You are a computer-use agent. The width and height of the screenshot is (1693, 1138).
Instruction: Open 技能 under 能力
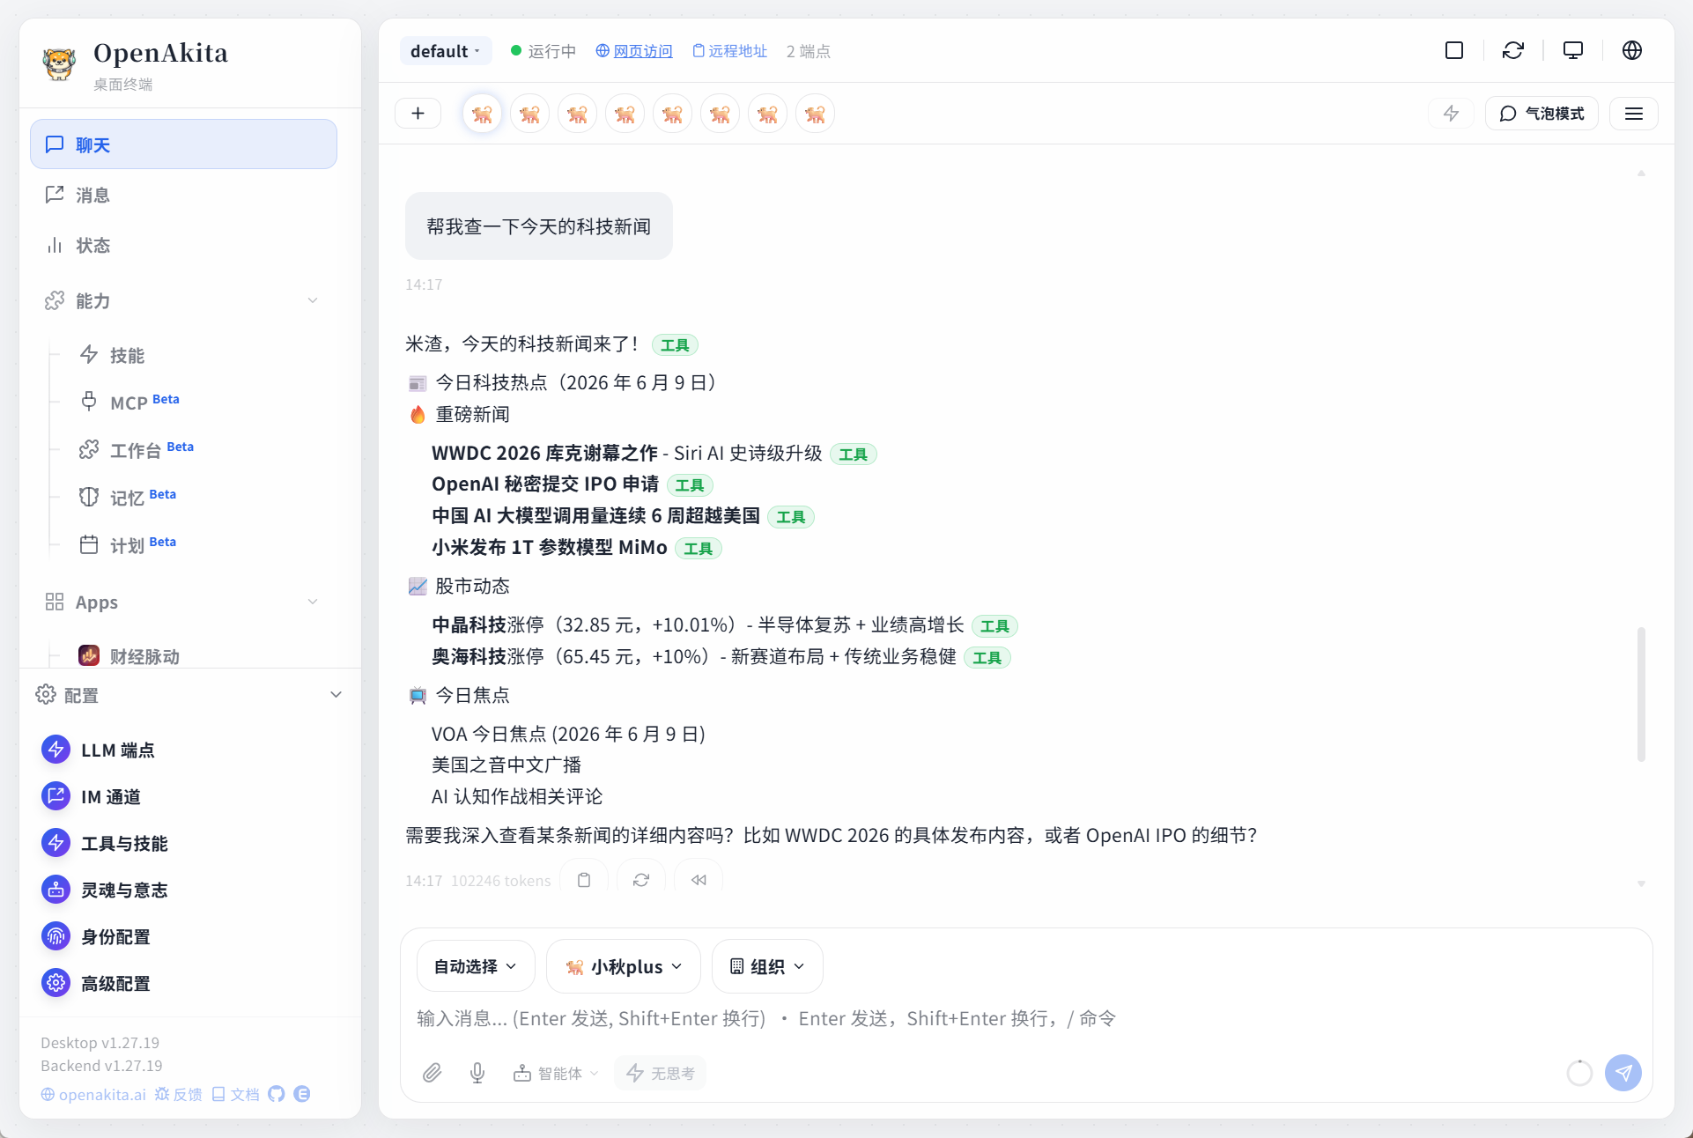[x=127, y=355]
